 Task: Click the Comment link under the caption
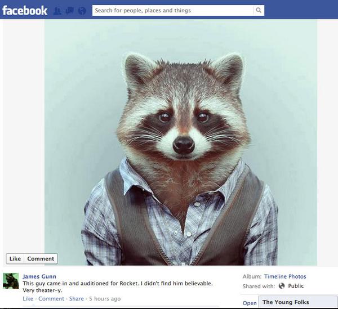coord(51,299)
